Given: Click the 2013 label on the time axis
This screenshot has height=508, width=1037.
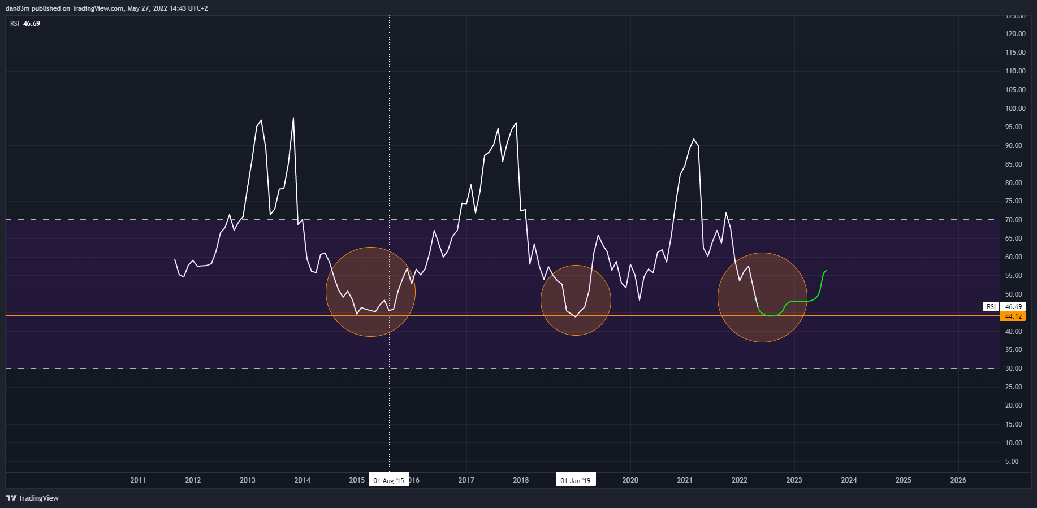Looking at the screenshot, I should pos(248,480).
